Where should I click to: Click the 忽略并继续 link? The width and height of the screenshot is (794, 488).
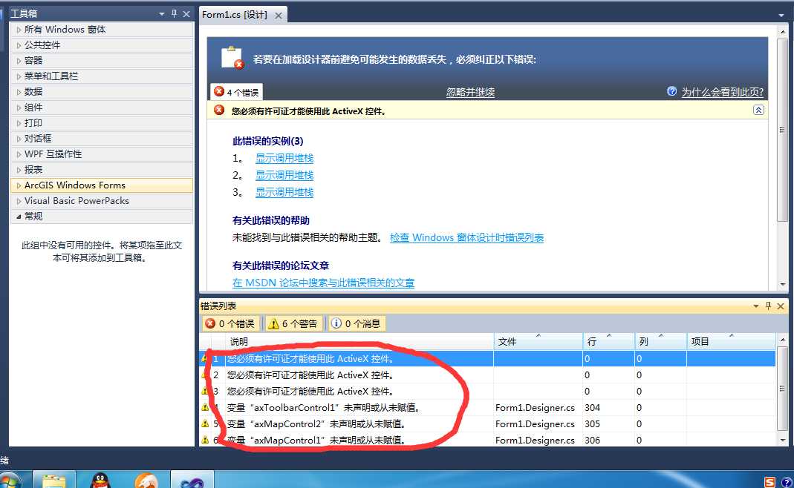[x=470, y=93]
